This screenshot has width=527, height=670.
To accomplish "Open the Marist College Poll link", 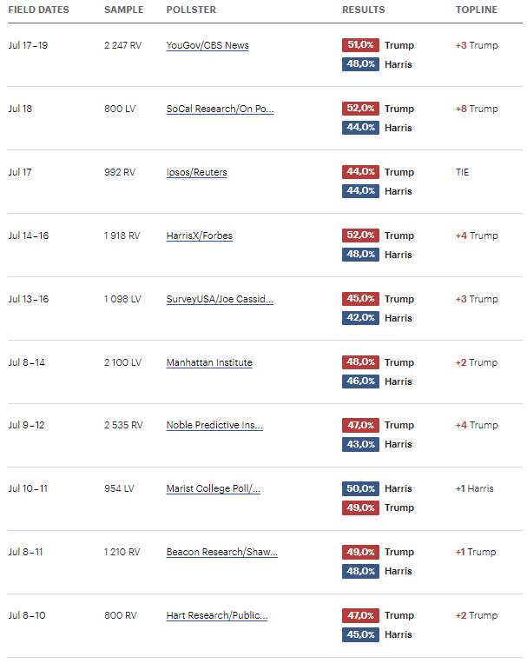I will tap(214, 488).
